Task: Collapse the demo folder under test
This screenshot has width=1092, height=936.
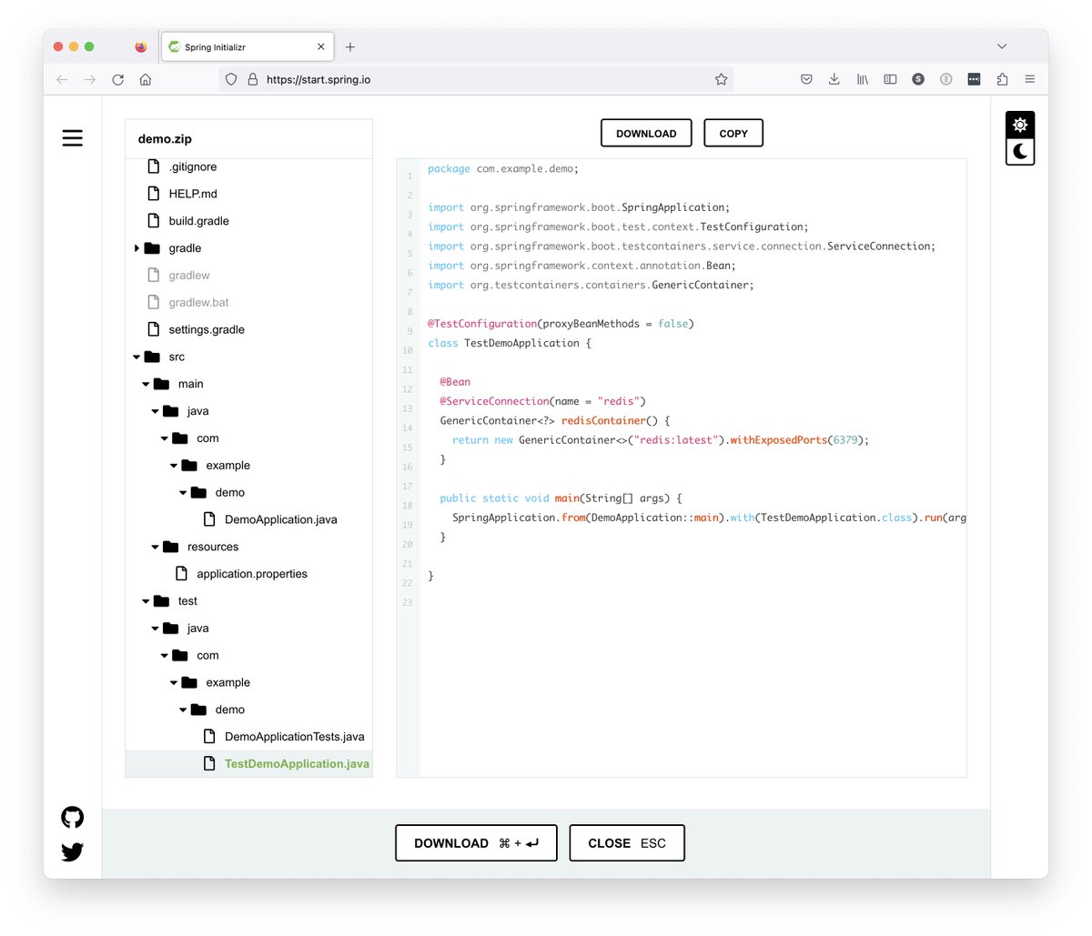Action: pos(183,710)
